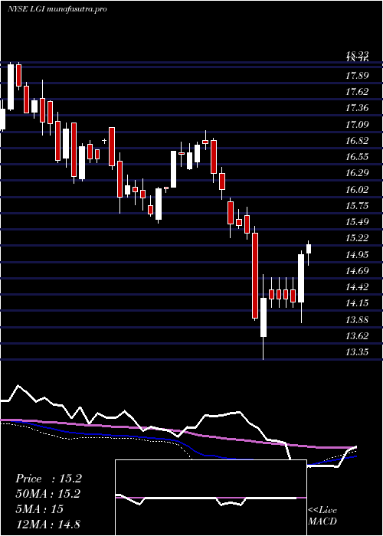Click the long red candle dropping to 13.88

click(255, 276)
